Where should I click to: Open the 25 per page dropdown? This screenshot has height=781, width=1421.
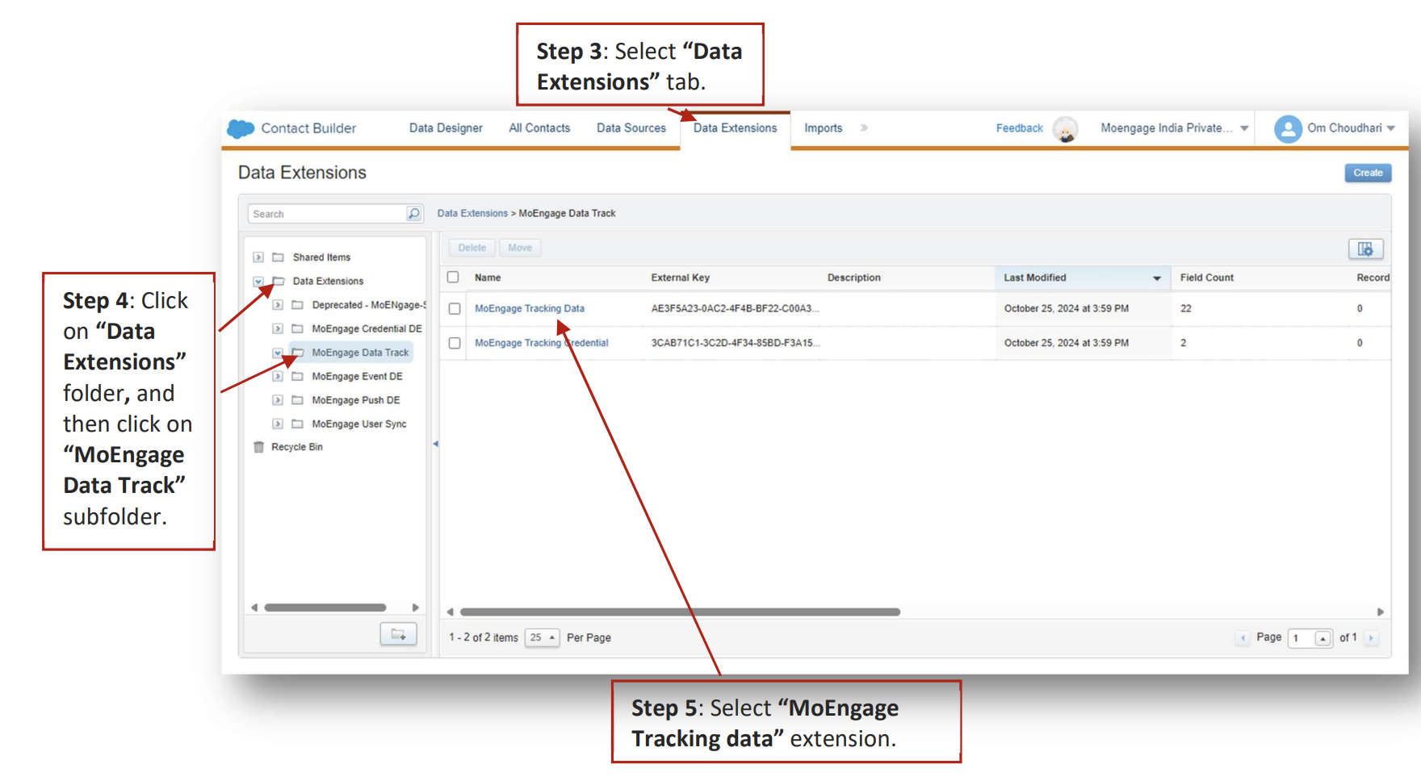[542, 637]
